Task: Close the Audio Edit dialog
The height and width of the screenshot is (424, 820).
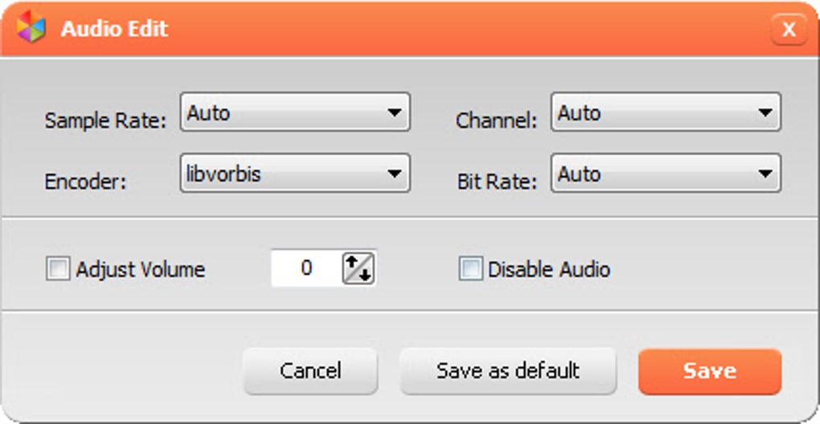Action: (789, 30)
